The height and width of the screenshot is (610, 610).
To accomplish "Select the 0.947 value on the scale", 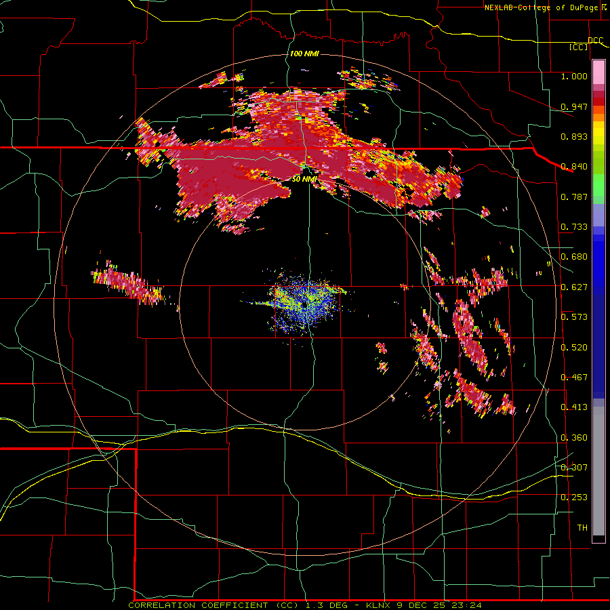I will coord(574,106).
